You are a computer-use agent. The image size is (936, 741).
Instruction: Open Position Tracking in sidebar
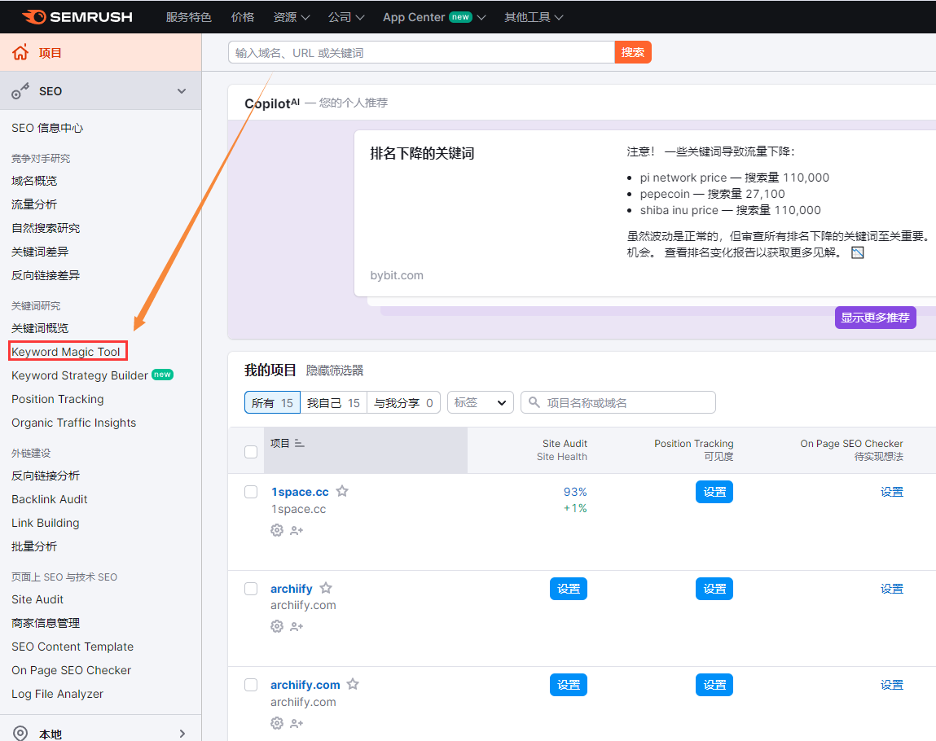click(x=57, y=398)
